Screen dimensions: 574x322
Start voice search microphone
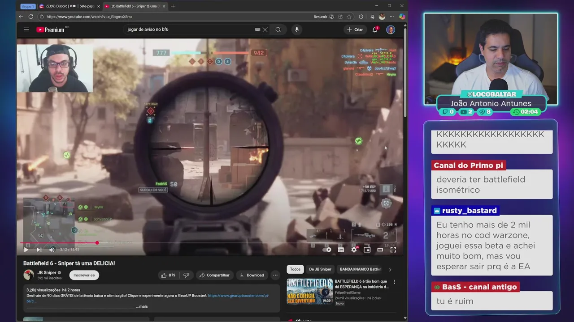[296, 30]
